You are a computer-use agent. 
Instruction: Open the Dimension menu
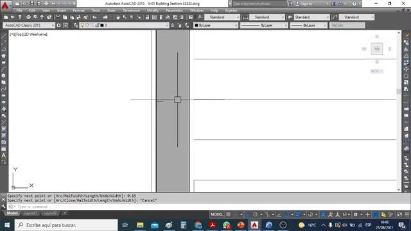(131, 10)
